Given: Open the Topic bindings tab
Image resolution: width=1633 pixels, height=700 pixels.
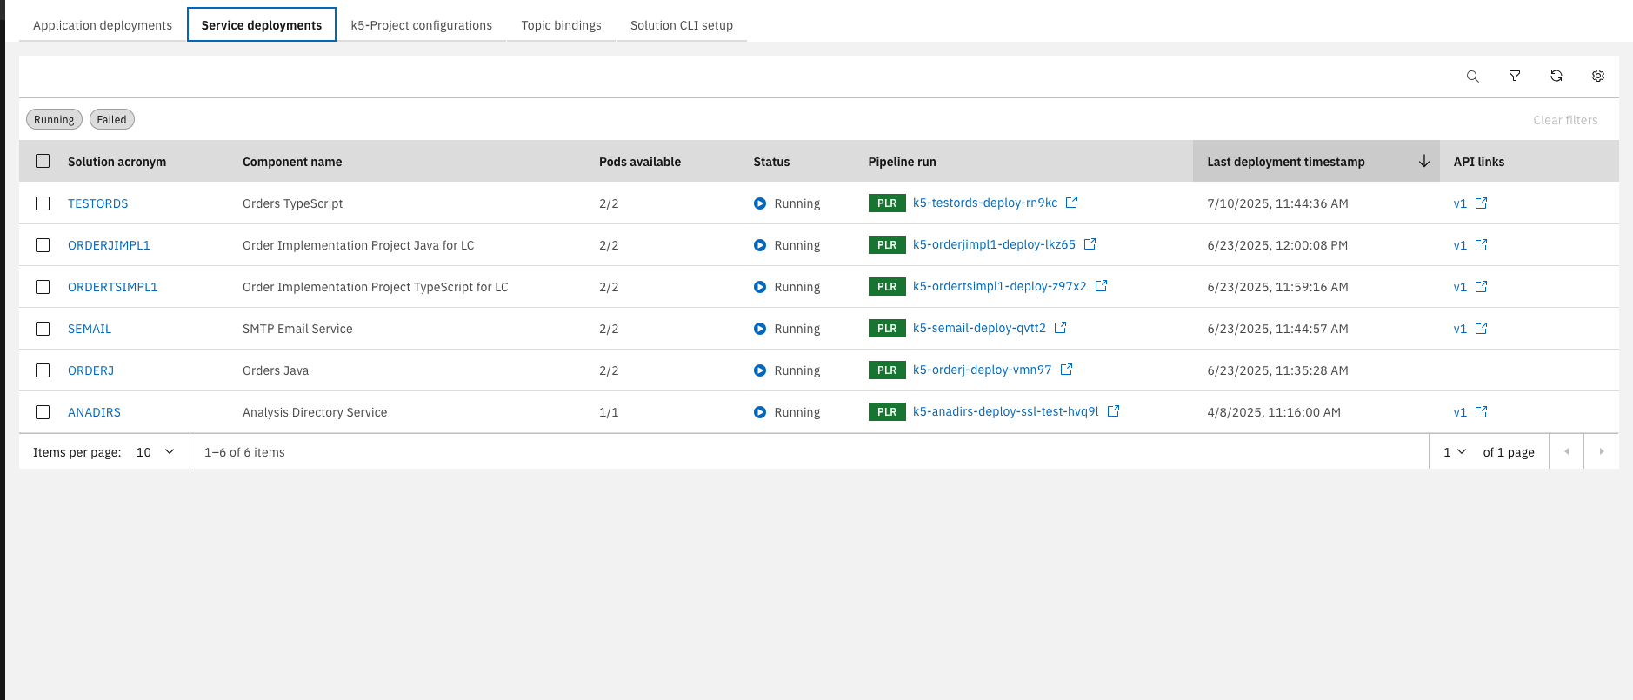Looking at the screenshot, I should click(561, 25).
